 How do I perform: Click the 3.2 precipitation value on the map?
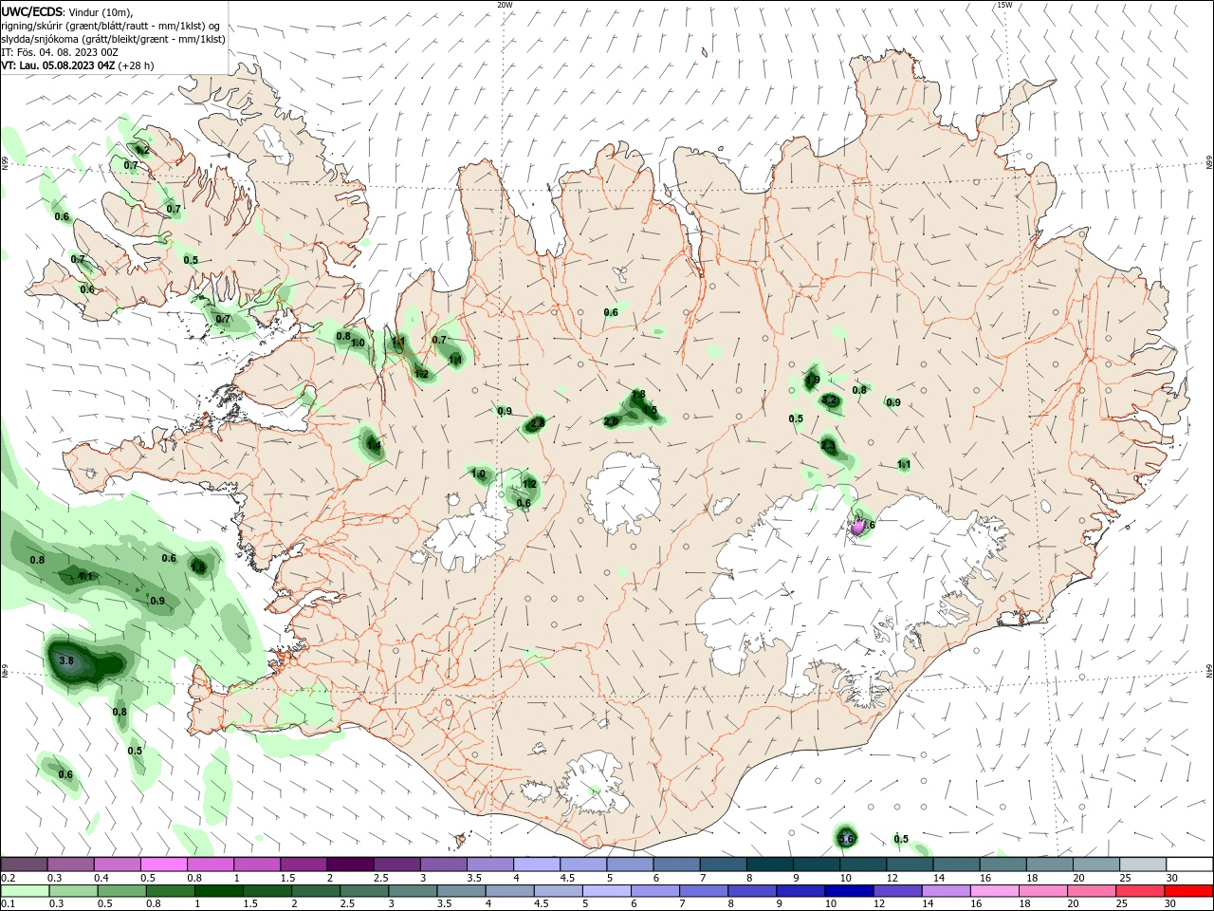click(830, 400)
